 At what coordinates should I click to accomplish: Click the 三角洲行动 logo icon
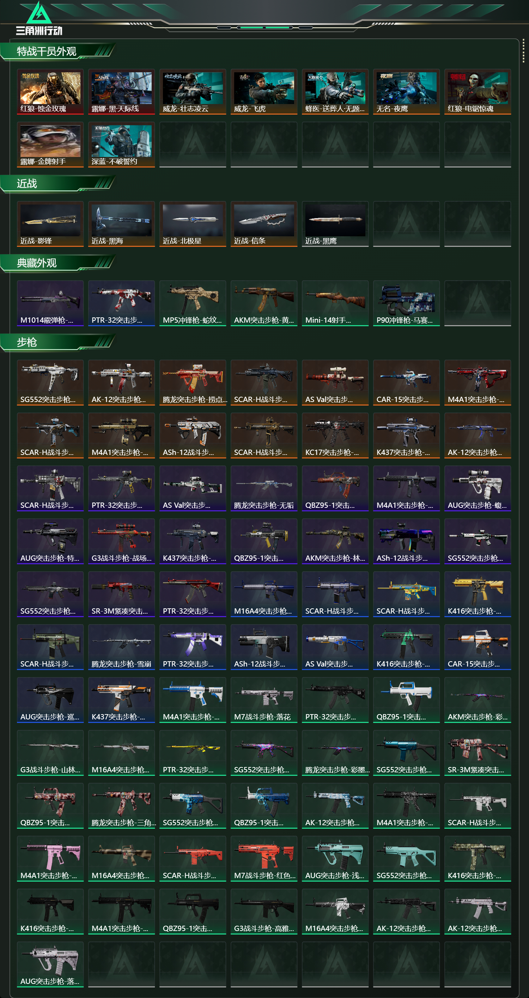pos(39,18)
